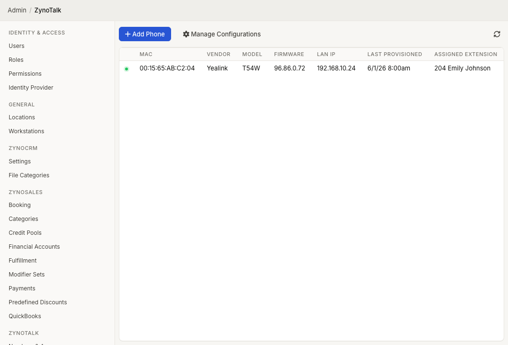Open ZynoCRM Settings
The height and width of the screenshot is (345, 508).
20,161
